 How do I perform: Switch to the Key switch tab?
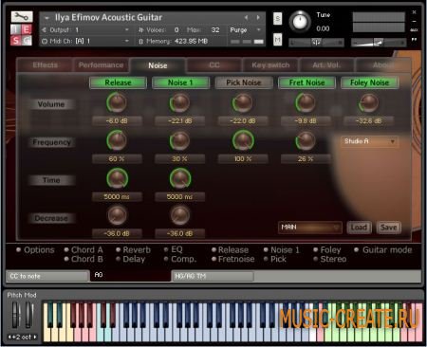(270, 65)
